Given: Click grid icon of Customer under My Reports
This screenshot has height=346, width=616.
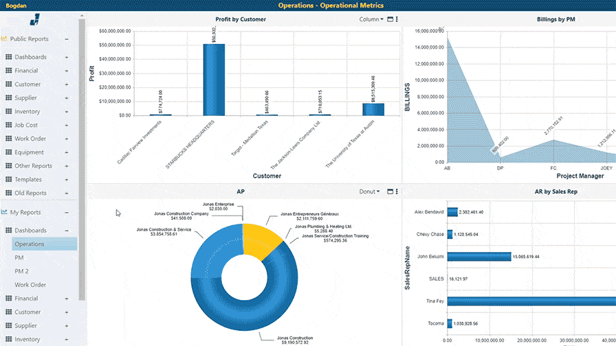Looking at the screenshot, I should point(9,312).
